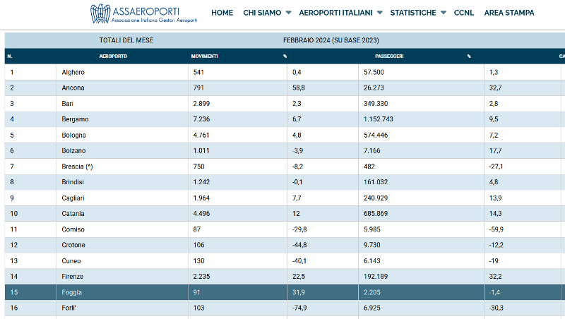Click Firenze passengers value 192.189
Image resolution: width=565 pixels, height=319 pixels.
click(376, 277)
